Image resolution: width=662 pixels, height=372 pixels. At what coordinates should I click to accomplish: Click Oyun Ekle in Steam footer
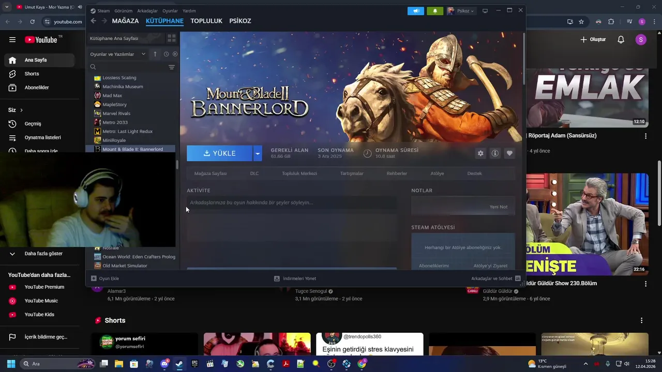(x=105, y=278)
